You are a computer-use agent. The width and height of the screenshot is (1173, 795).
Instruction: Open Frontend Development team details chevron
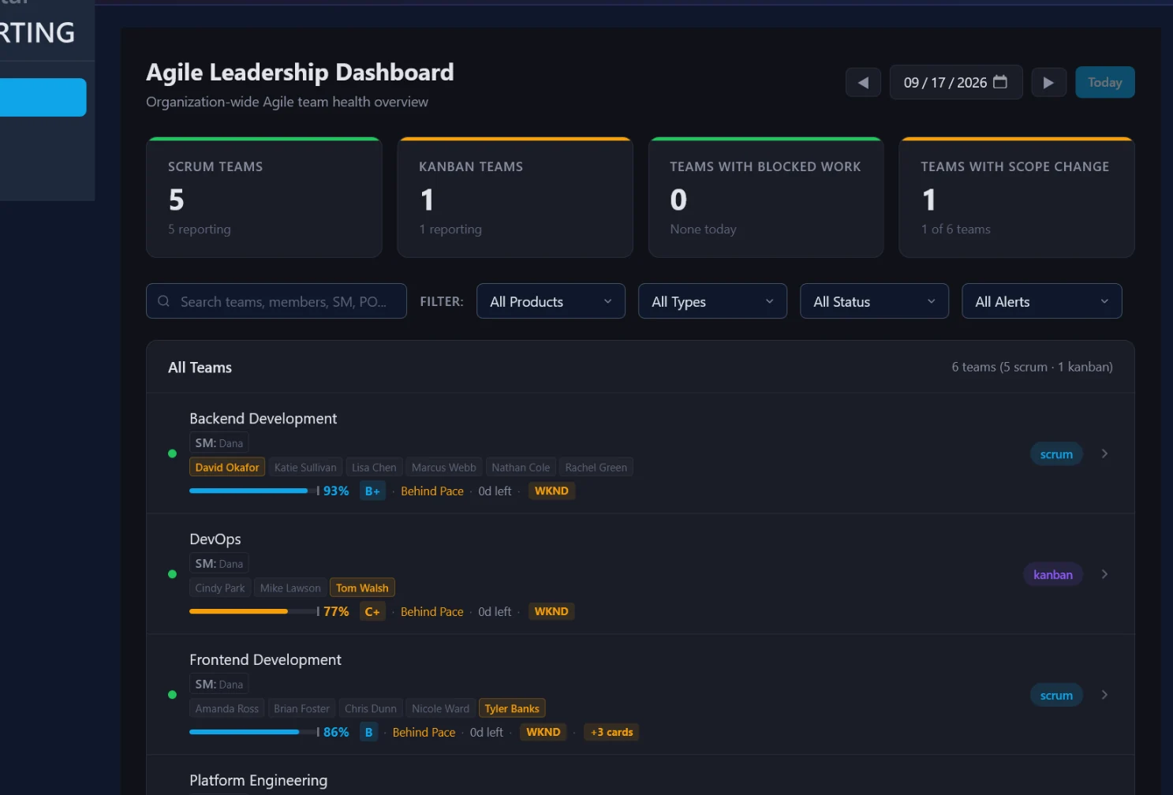[1104, 695]
